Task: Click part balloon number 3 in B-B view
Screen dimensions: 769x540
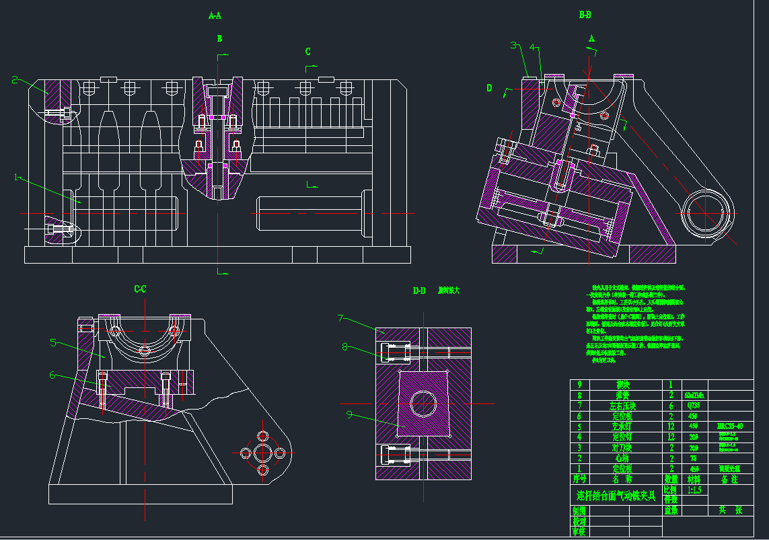Action: tap(513, 46)
